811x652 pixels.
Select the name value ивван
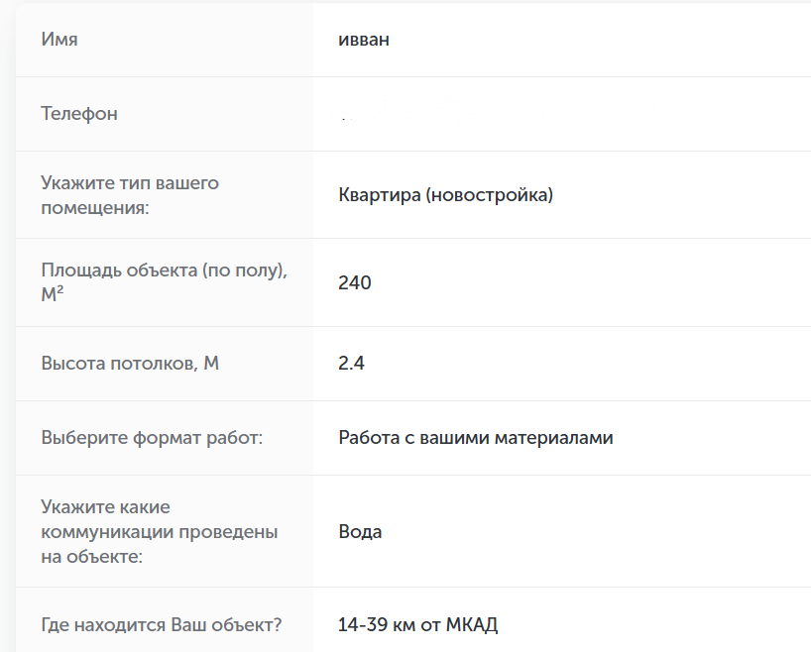361,40
